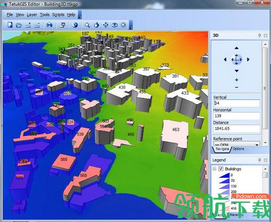
Task: Click the up arrow navigation button
Action: coord(237,48)
